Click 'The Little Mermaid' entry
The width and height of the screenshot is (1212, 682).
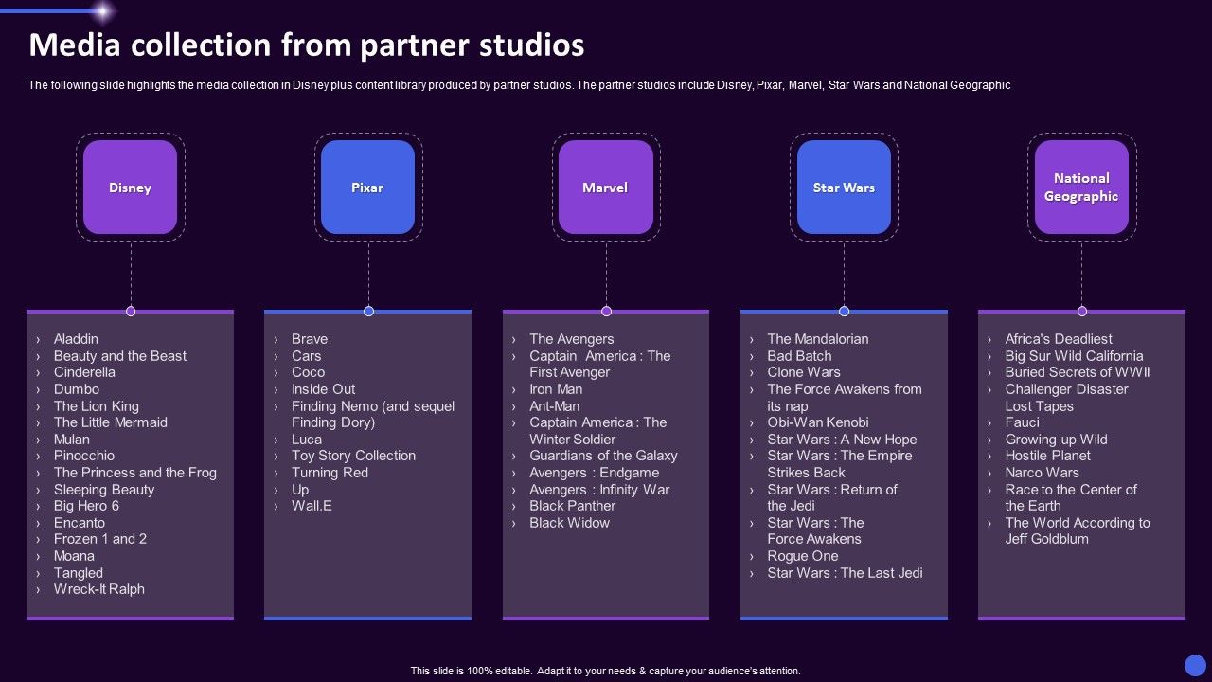[111, 422]
